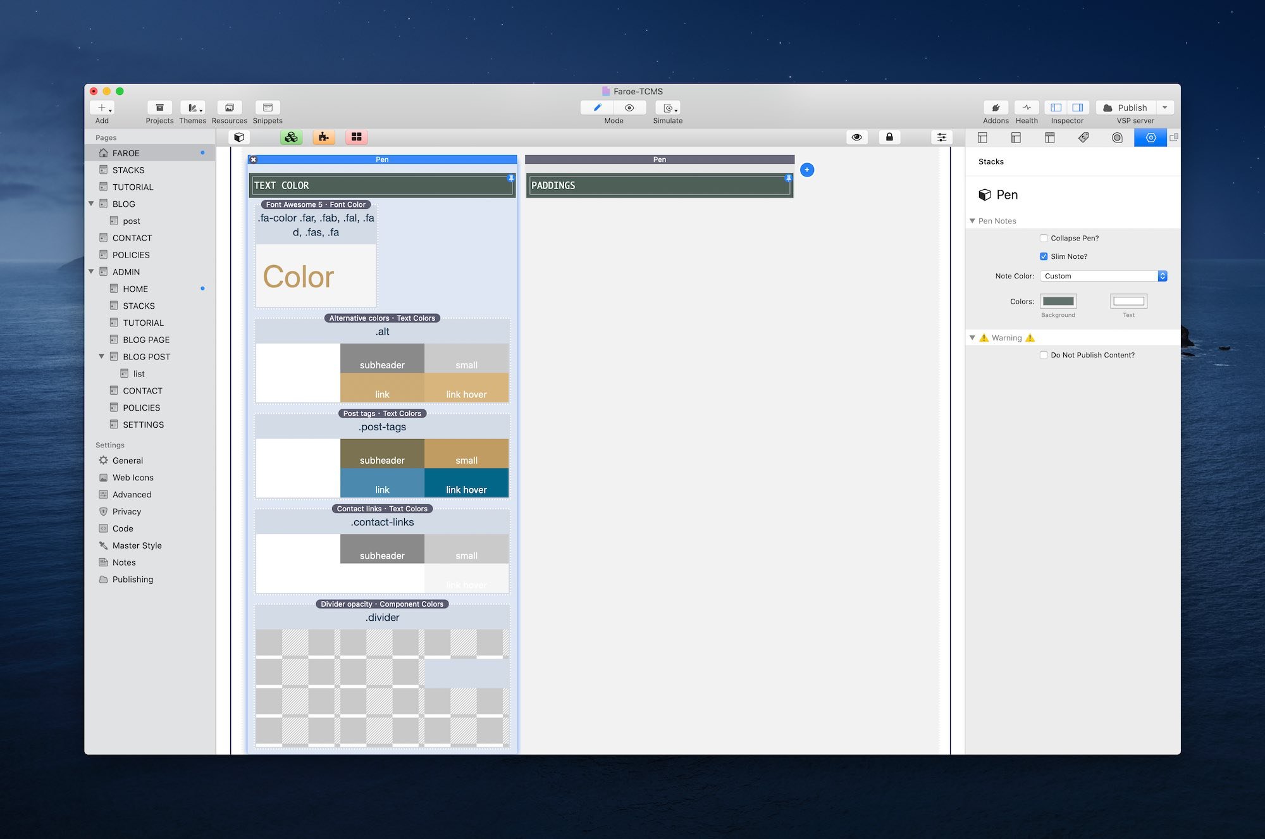Open the Note Color dropdown
The width and height of the screenshot is (1265, 839).
[x=1103, y=277]
